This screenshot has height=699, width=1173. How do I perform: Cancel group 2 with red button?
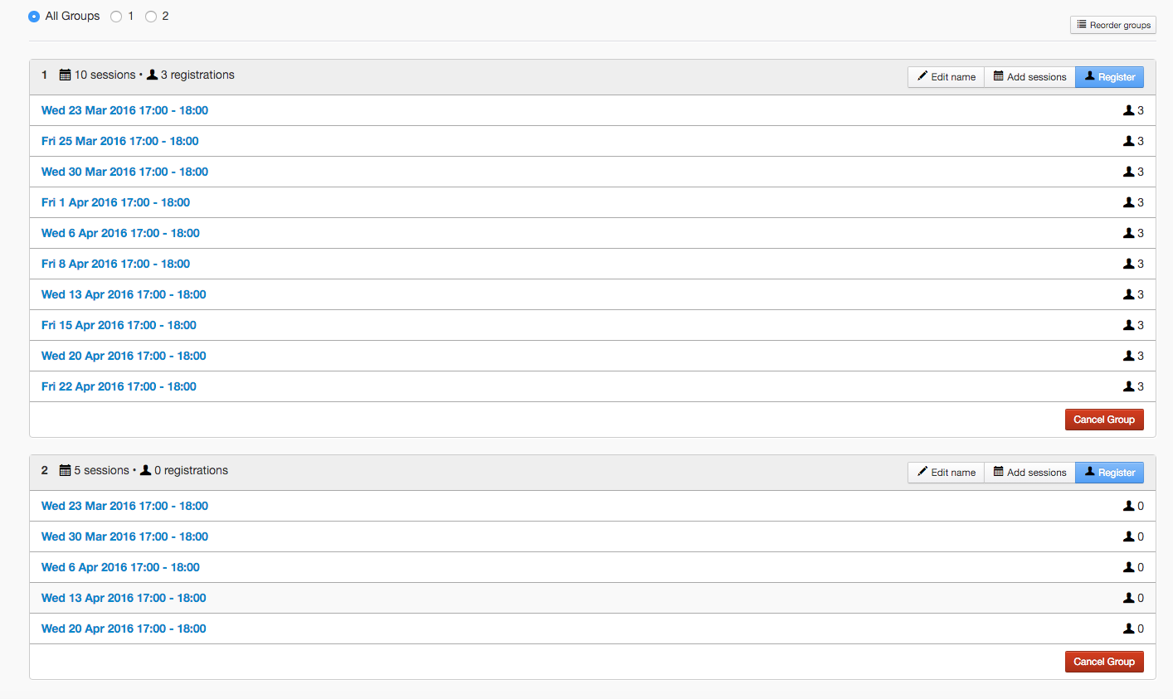[x=1103, y=662]
